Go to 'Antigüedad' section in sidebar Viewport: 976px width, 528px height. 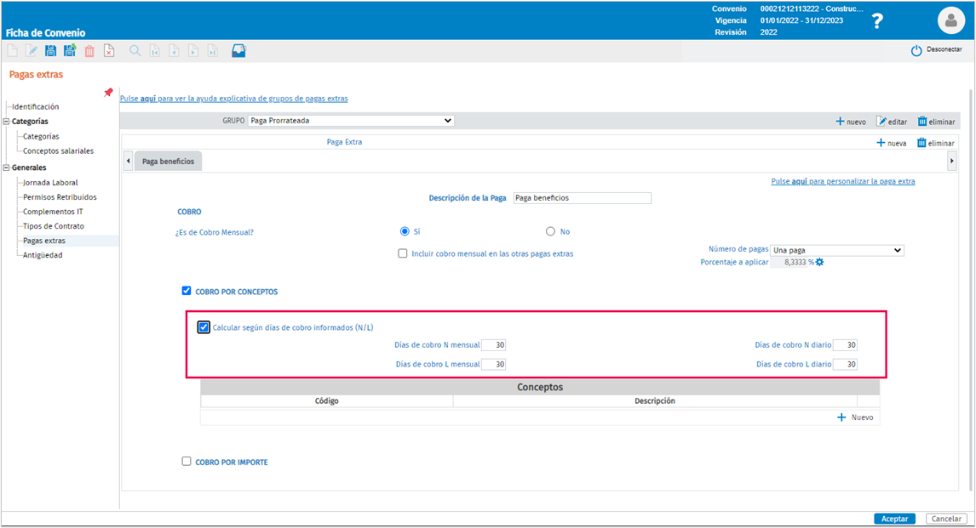click(x=43, y=255)
